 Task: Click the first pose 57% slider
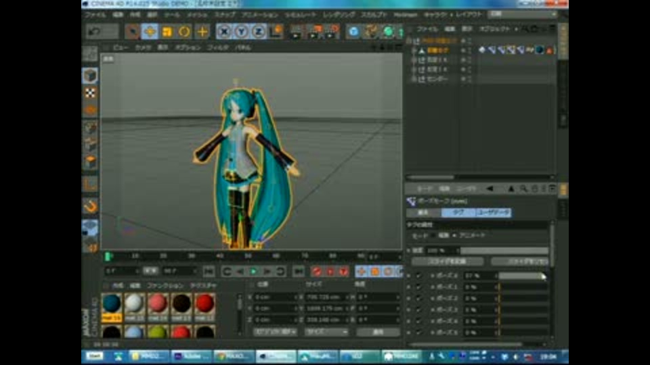click(x=523, y=276)
